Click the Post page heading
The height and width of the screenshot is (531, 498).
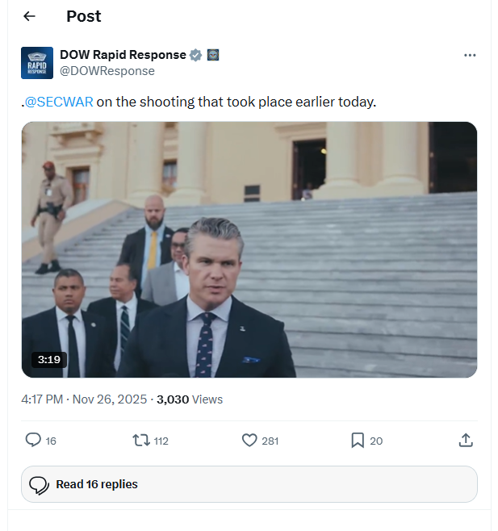tap(84, 16)
